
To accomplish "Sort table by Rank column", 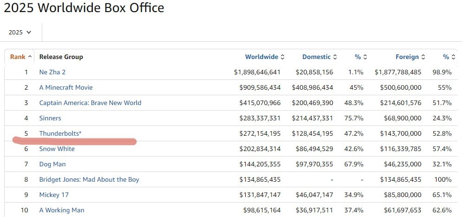I will pyautogui.click(x=21, y=57).
